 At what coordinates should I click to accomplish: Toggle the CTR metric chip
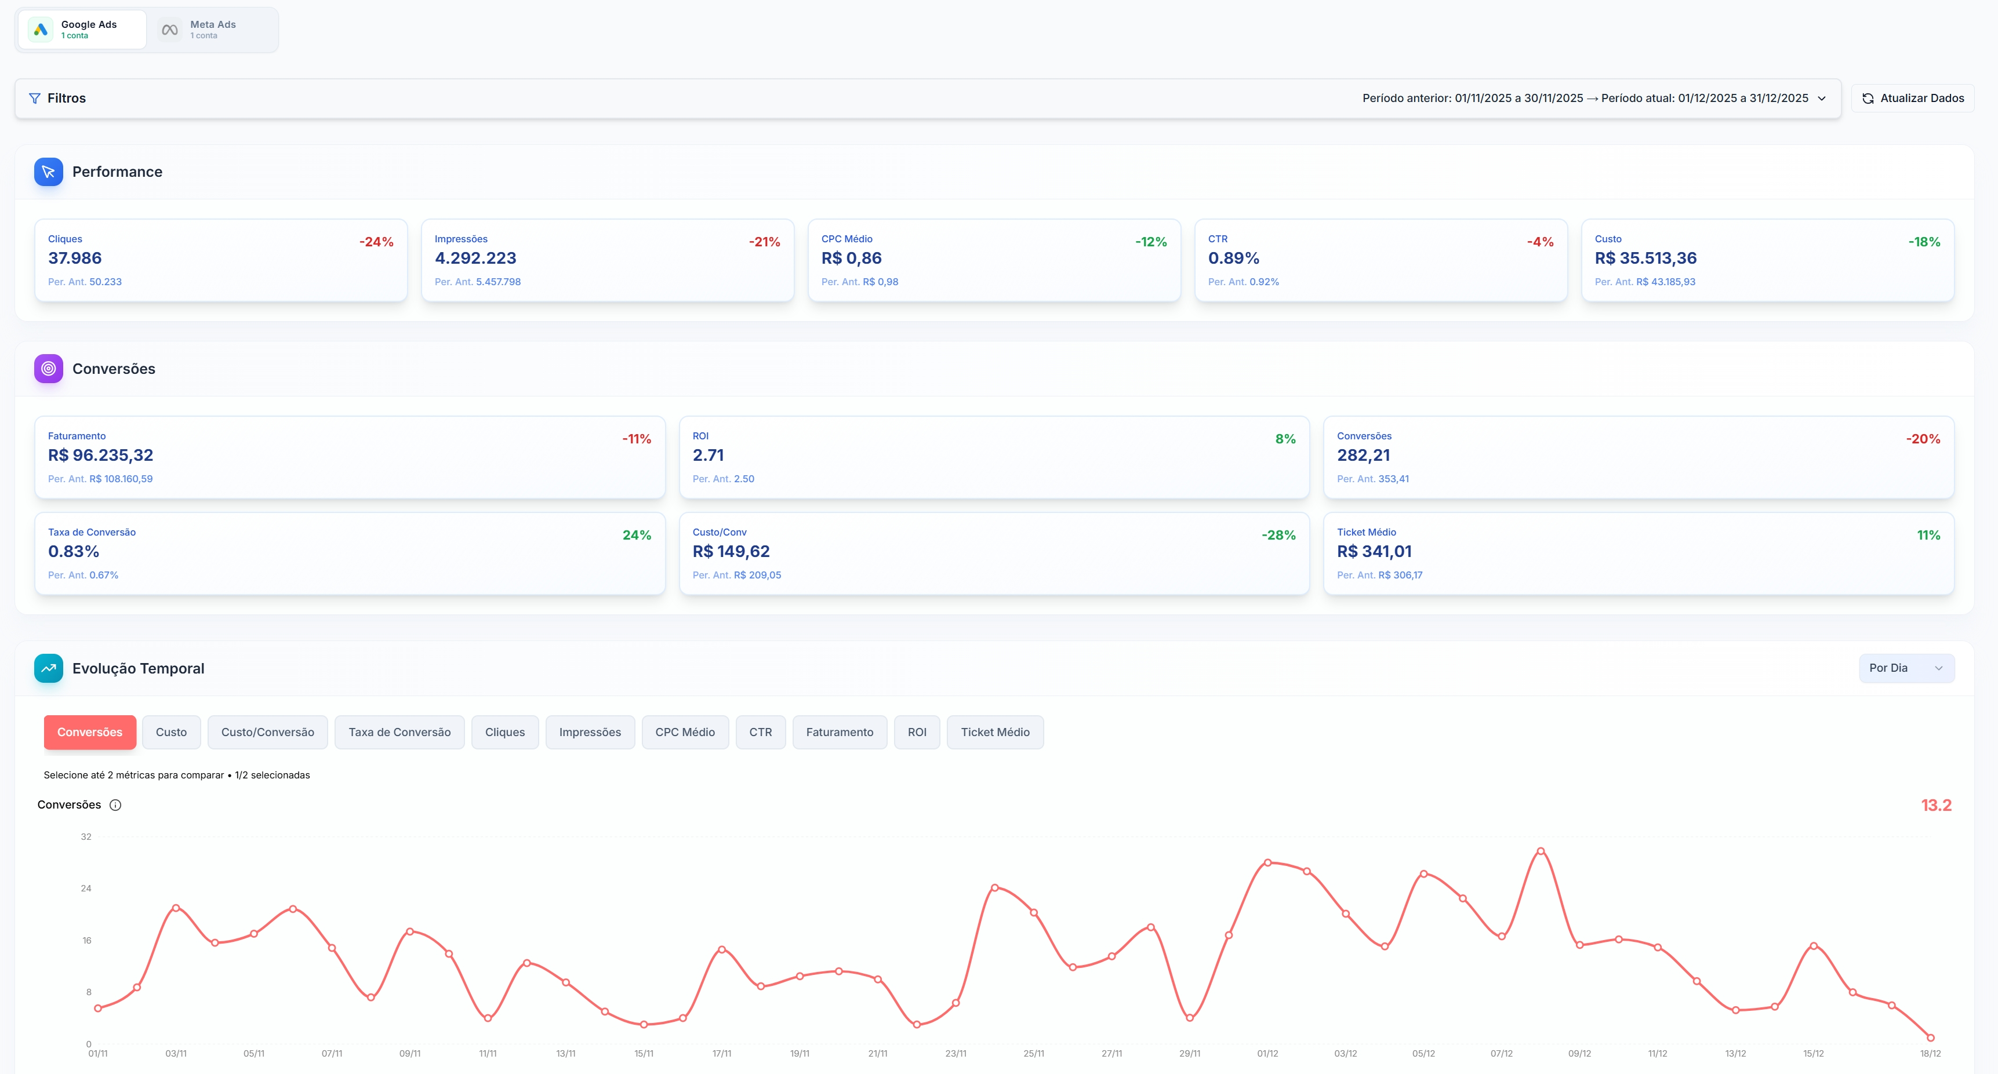tap(761, 732)
